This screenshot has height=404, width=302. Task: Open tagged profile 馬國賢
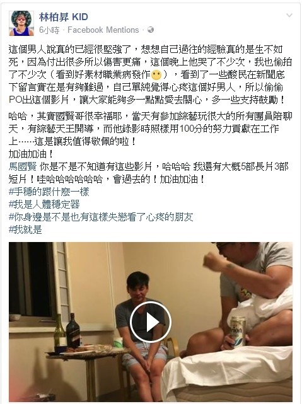coord(23,166)
